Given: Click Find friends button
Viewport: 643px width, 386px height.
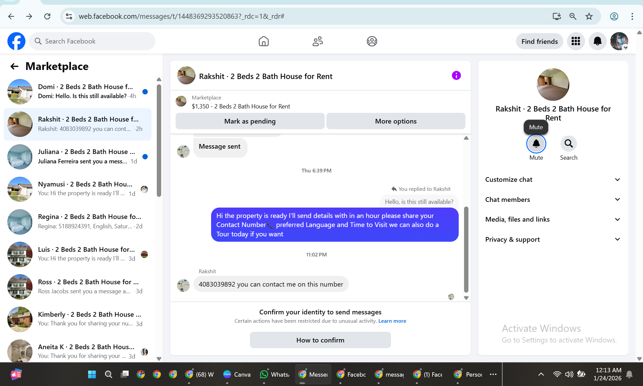Looking at the screenshot, I should (x=539, y=41).
